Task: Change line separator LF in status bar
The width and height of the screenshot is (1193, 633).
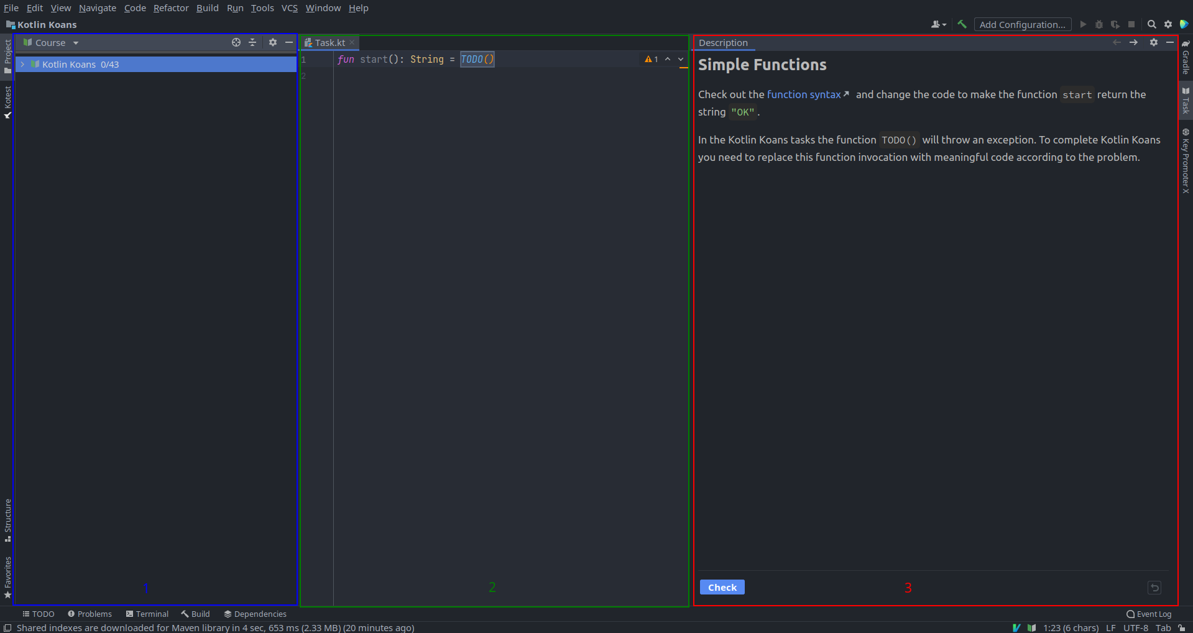Action: click(x=1110, y=627)
